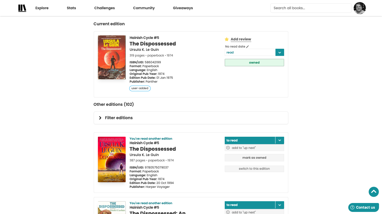Click the scroll-to-top arrow button

click(x=374, y=192)
